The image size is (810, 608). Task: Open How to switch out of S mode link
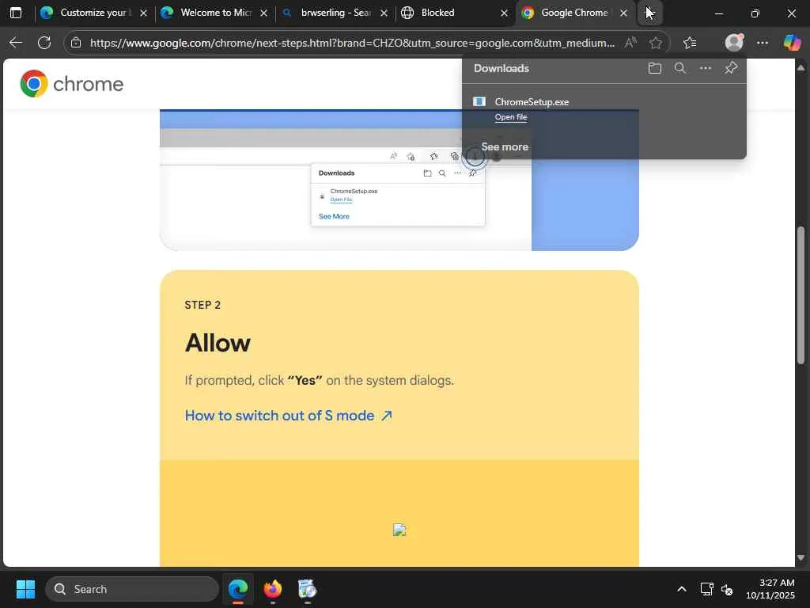tap(288, 416)
